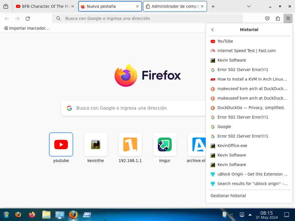Screen dimensions: 295x221
Task: Go back with the back arrow
Action: (7, 19)
